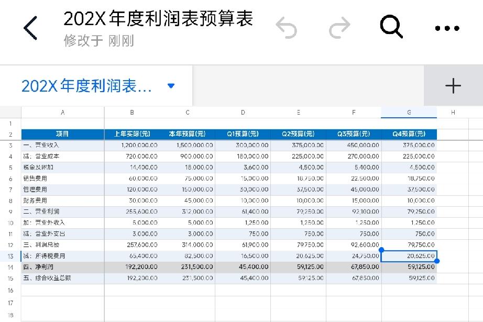
Task: Click the 项目 header cell
Action: (x=63, y=134)
